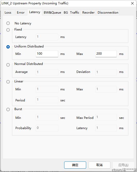Choose the Fixed latency radio button
This screenshot has width=137, height=172.
pos(8,30)
